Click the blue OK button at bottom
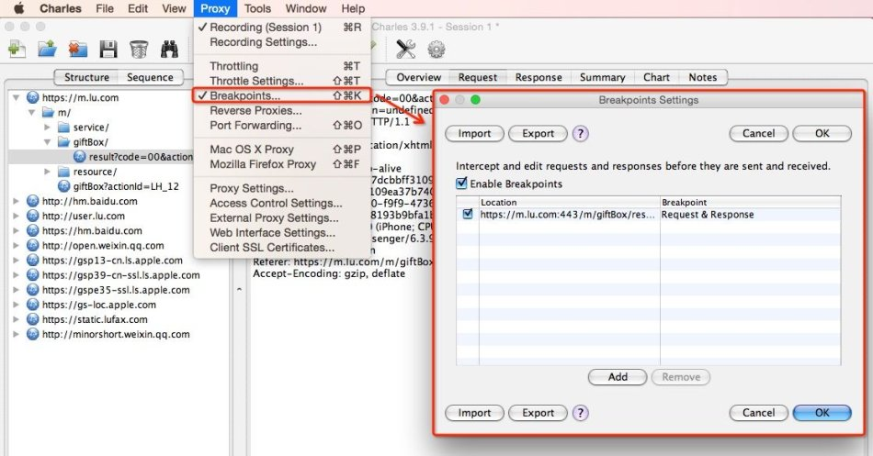 click(822, 413)
